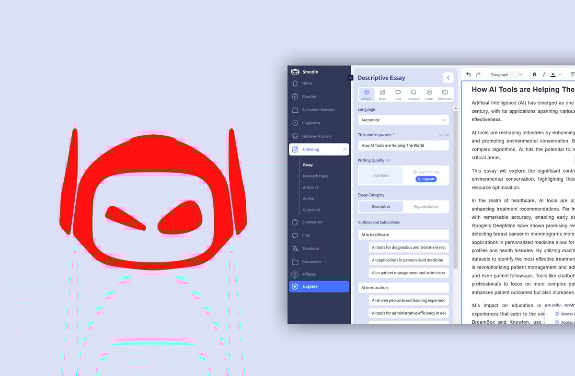Open the Plagiarism checker icon
This screenshot has width=575, height=376.
295,123
